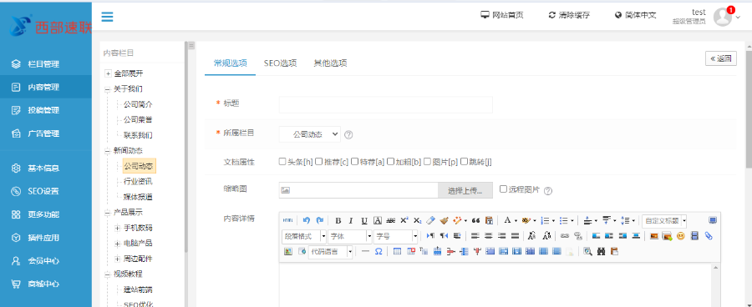752x307 pixels.
Task: Open user account dropdown near avatar
Action: [738, 18]
